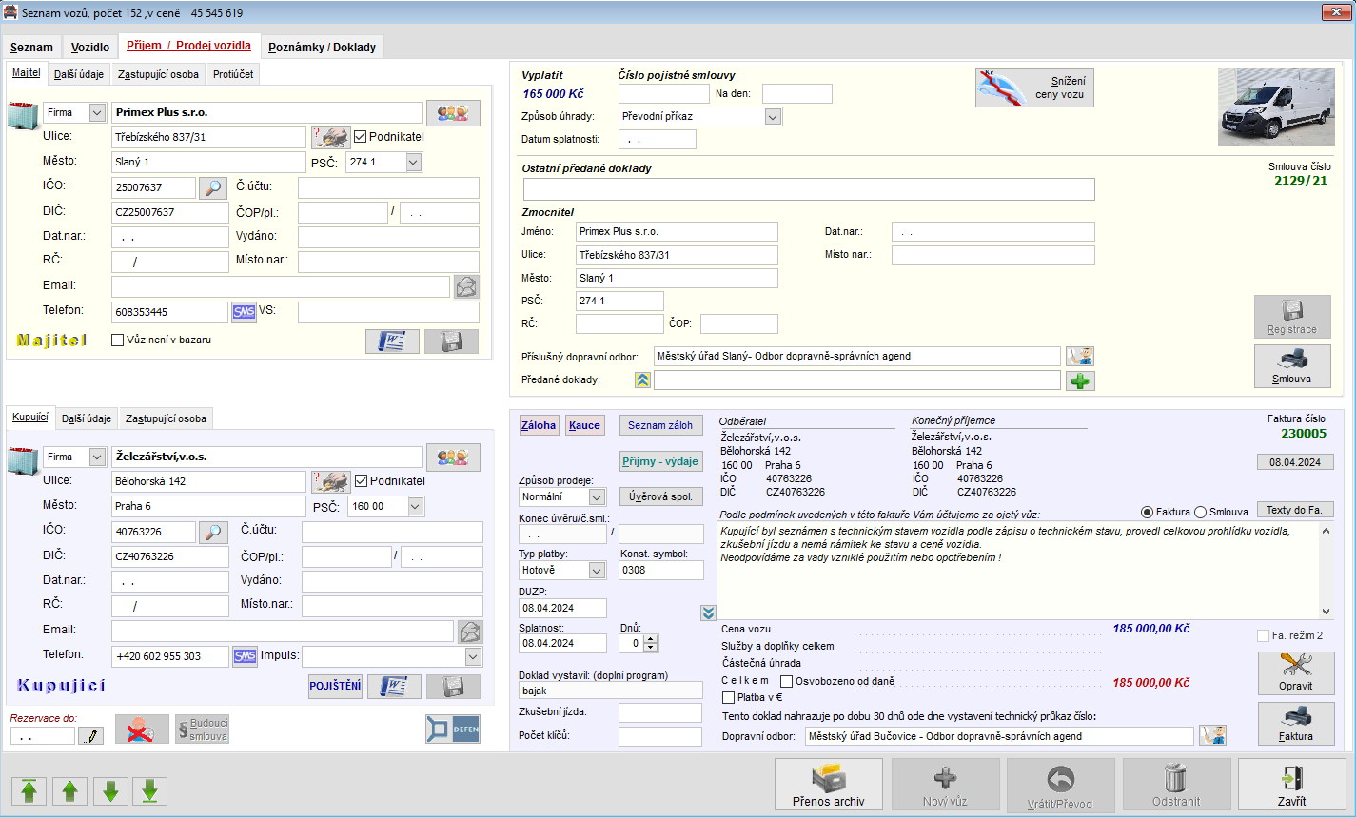Click the magnifier icon next to owner IČO

point(214,187)
